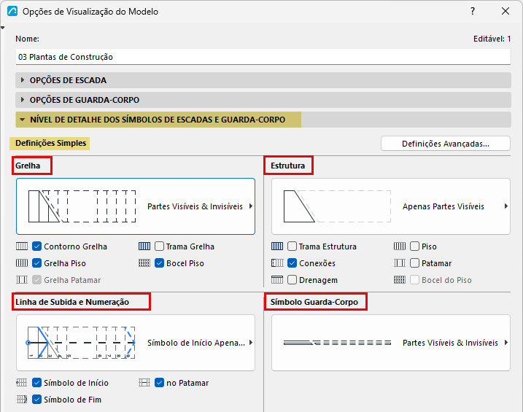Click the 'Editável: 1' text
The width and height of the screenshot is (523, 412).
click(492, 39)
